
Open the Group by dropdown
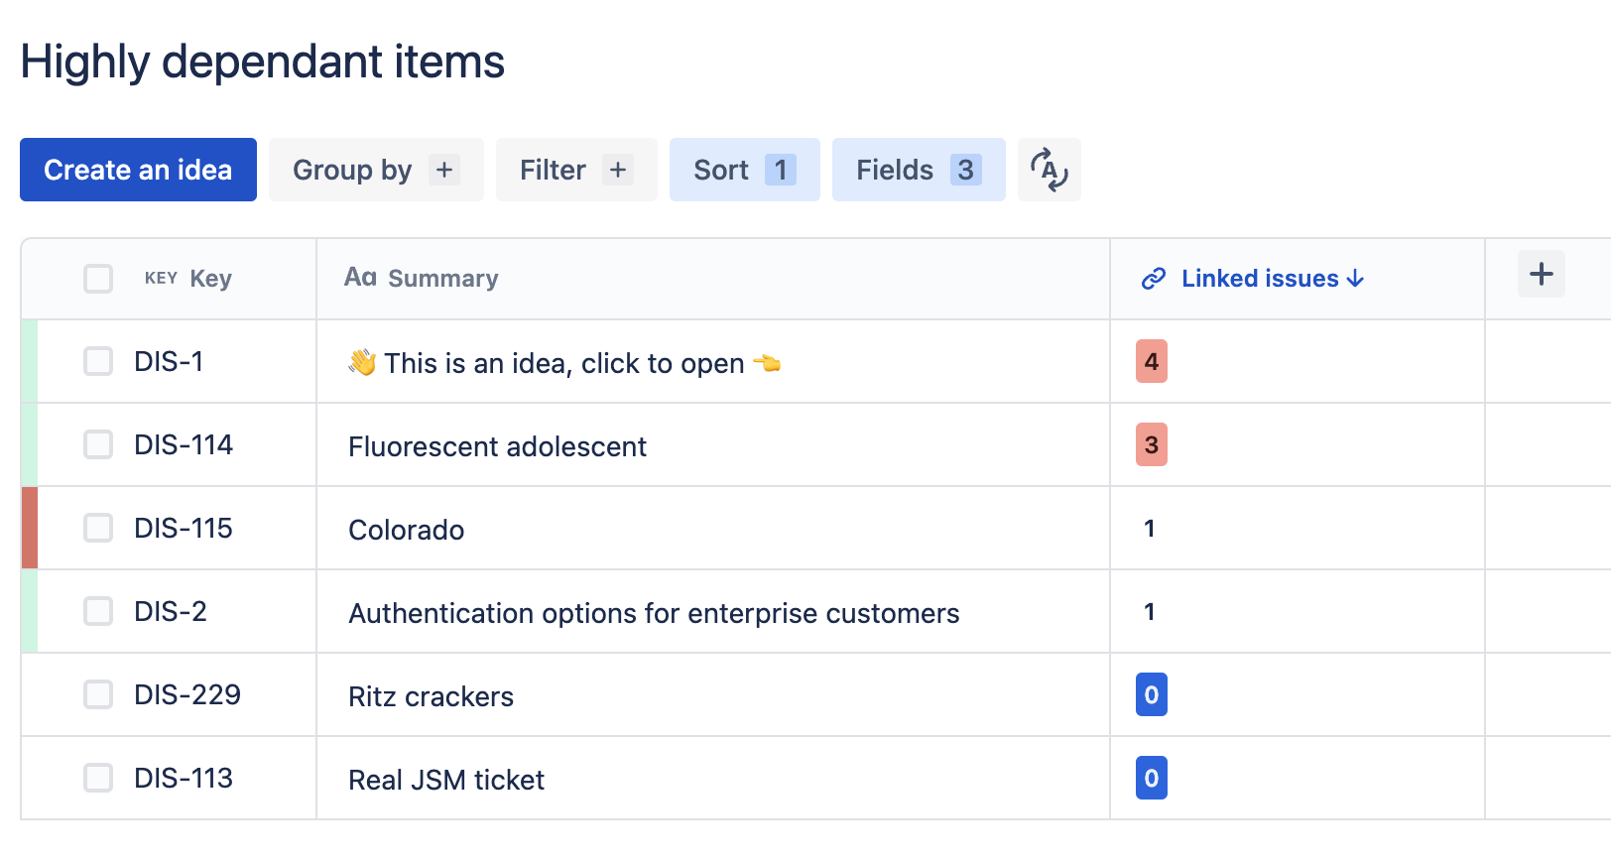[x=352, y=170]
